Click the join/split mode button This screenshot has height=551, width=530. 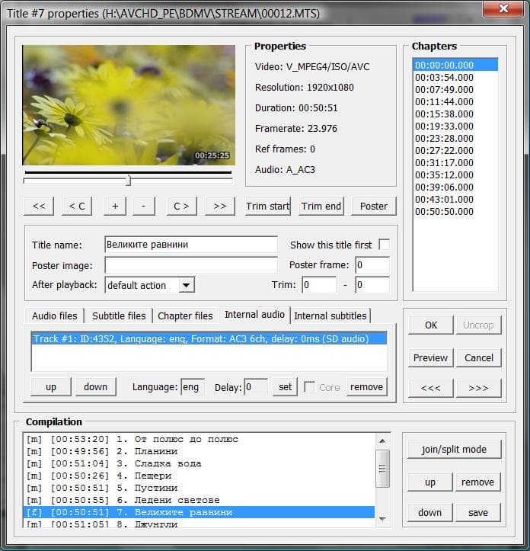point(454,450)
